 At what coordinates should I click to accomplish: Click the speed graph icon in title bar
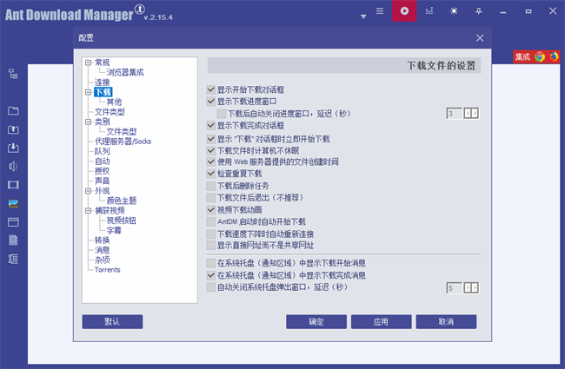click(x=429, y=11)
